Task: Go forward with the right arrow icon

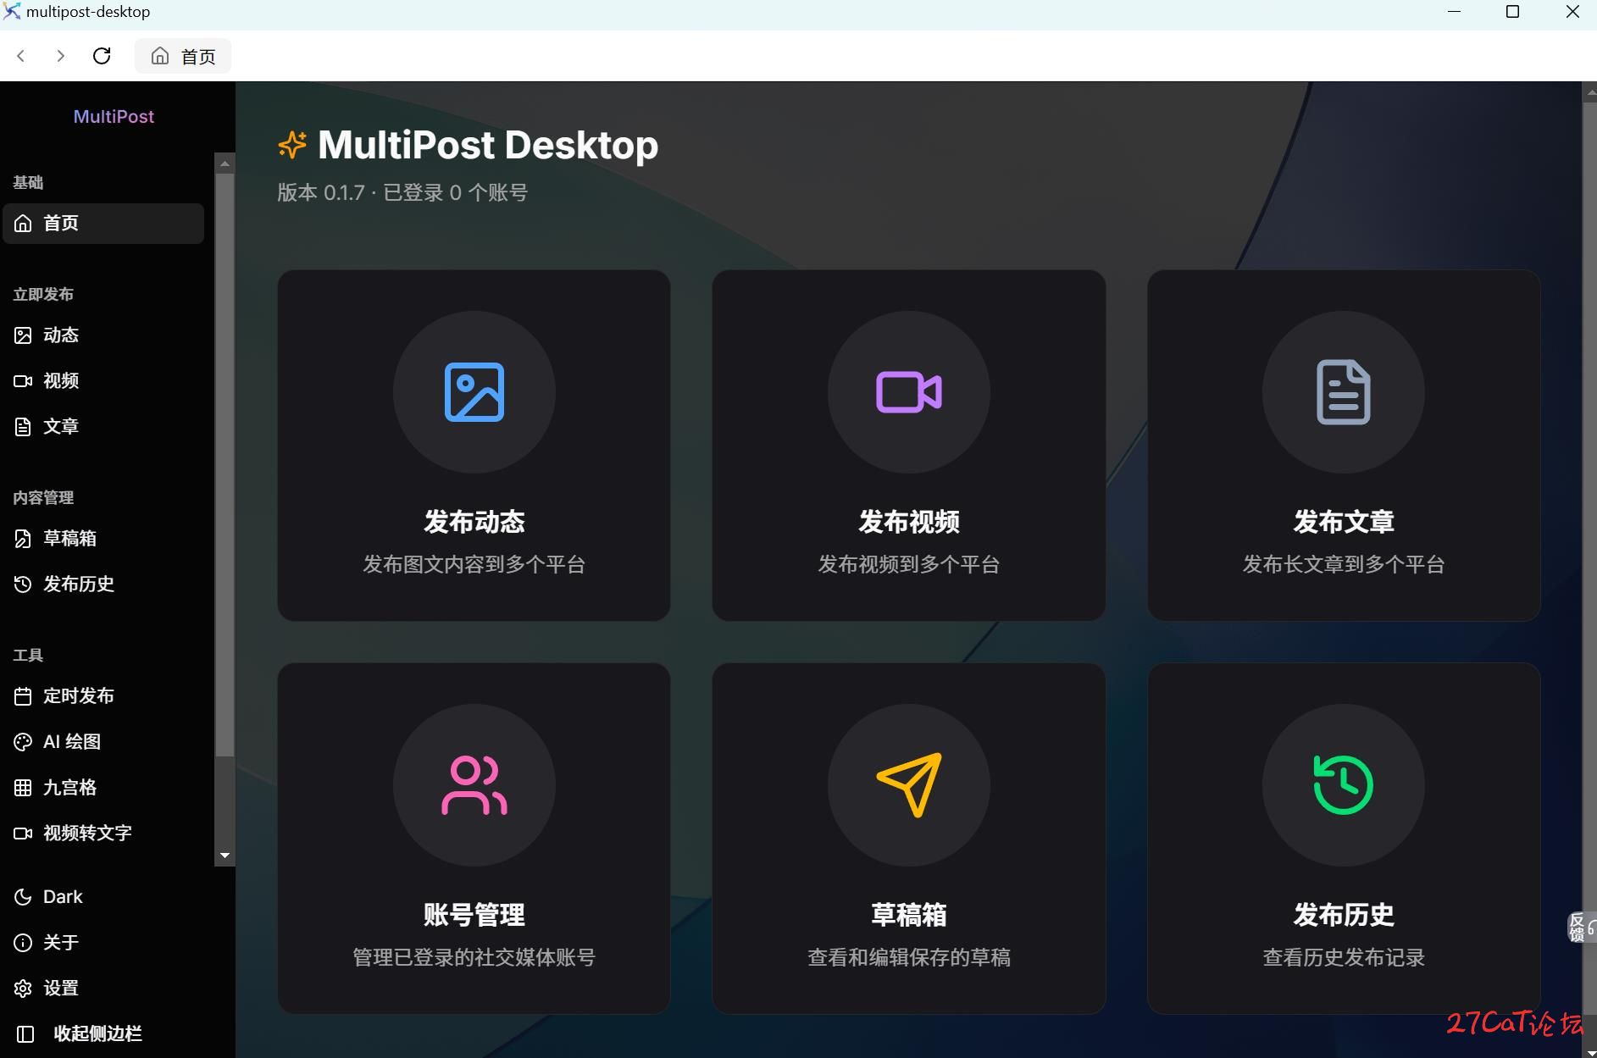Action: [x=60, y=56]
